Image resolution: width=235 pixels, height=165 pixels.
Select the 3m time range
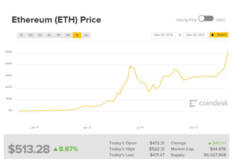[x=68, y=35]
